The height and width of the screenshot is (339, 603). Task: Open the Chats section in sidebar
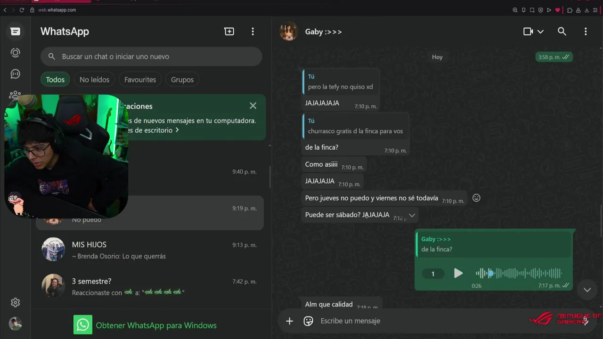tap(16, 32)
